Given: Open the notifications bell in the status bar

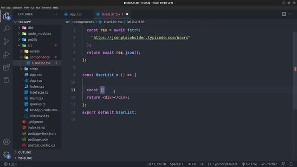Looking at the screenshot, I should click(291, 164).
